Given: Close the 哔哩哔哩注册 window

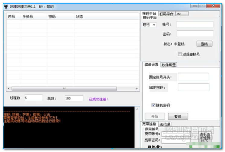Looking at the screenshot, I should click(213, 6).
